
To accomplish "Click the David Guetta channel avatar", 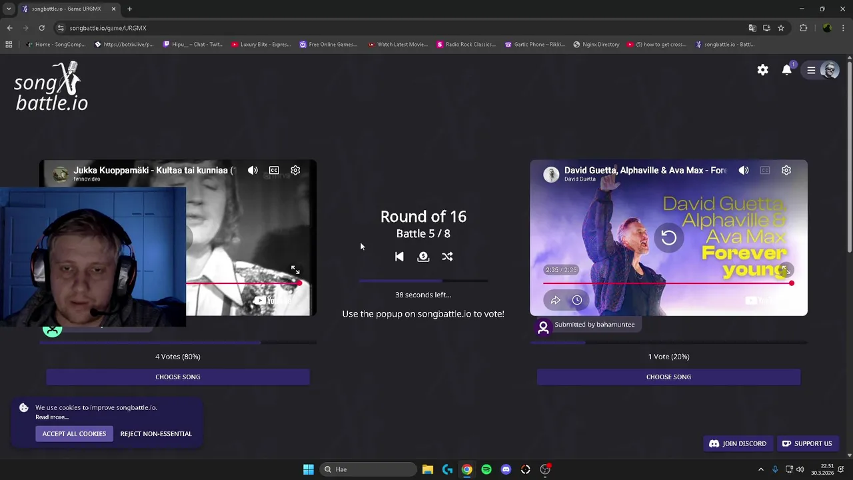I will [x=551, y=174].
